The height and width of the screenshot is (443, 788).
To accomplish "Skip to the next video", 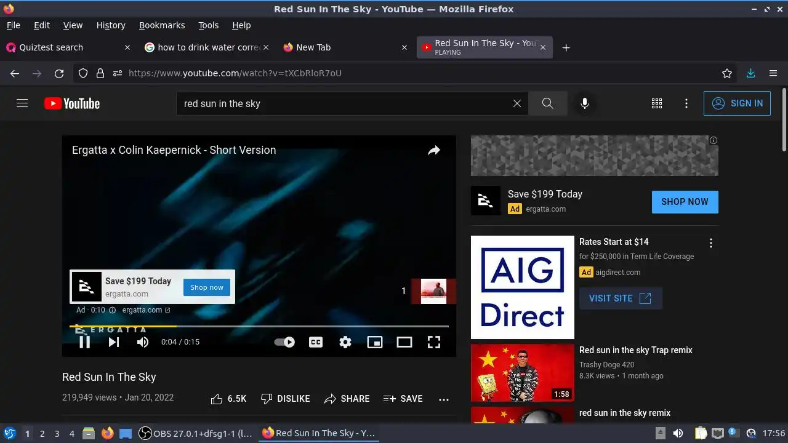I will 114,342.
